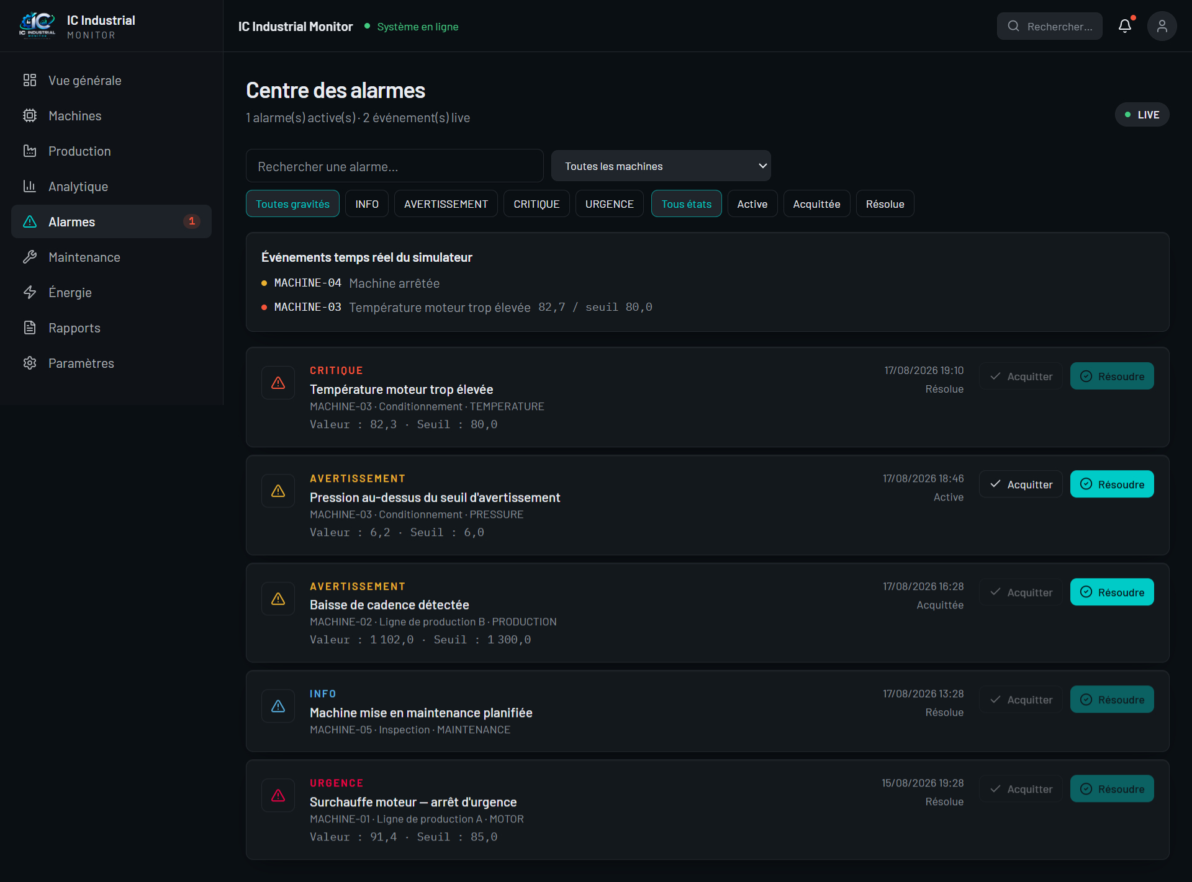Click Acquitter on Machine mise en maintenance alarm

[1021, 699]
